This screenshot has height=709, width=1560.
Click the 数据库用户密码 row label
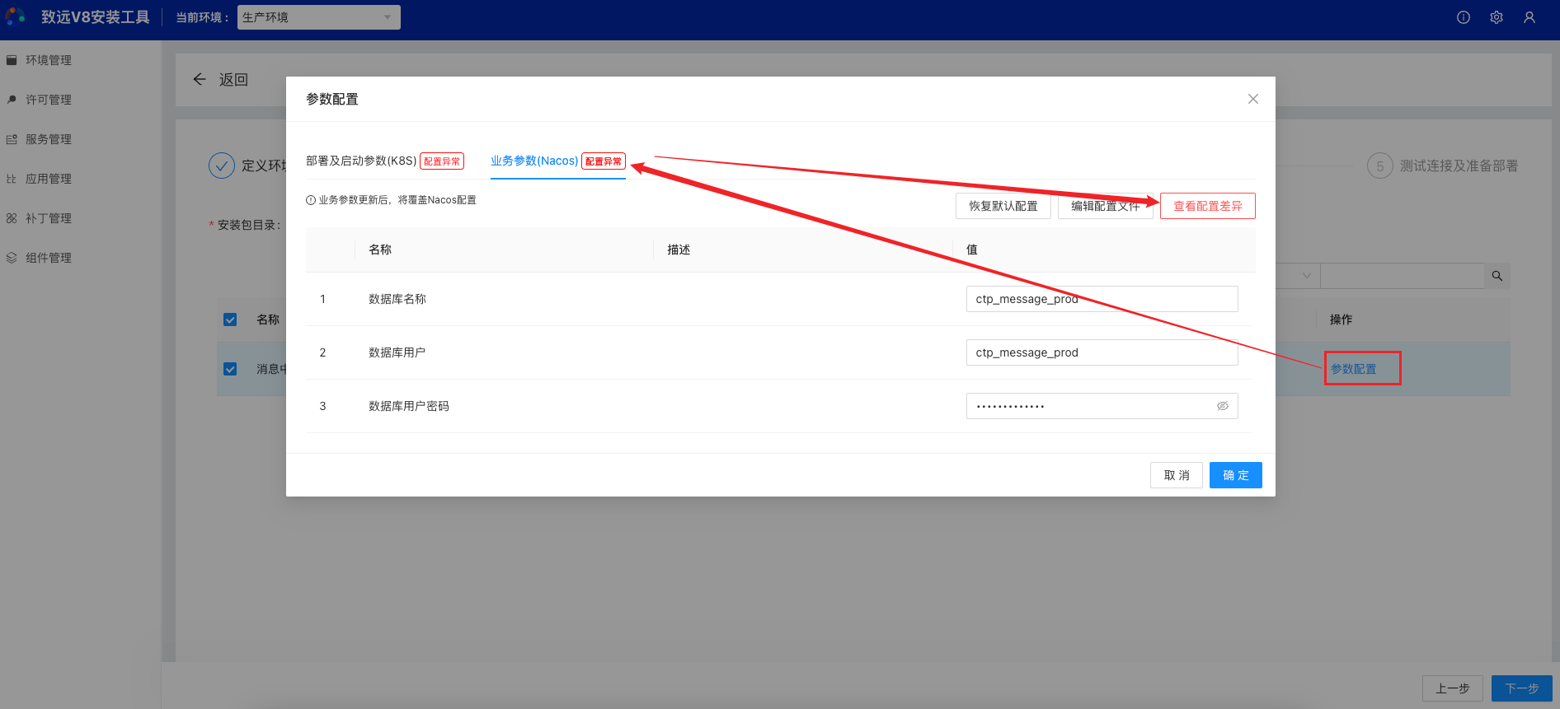[x=409, y=406]
